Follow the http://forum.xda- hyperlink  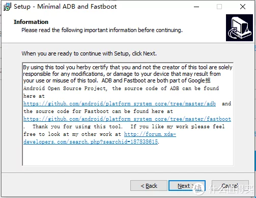[x=150, y=134]
